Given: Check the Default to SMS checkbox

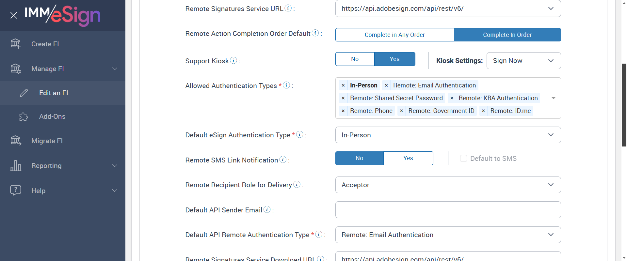Looking at the screenshot, I should (463, 159).
